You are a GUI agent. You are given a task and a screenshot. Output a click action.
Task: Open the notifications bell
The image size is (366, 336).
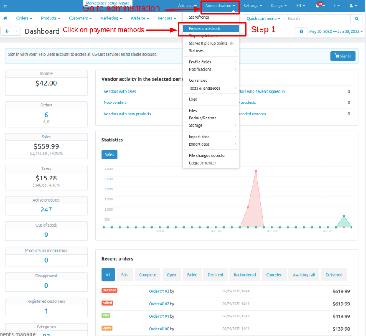click(318, 6)
